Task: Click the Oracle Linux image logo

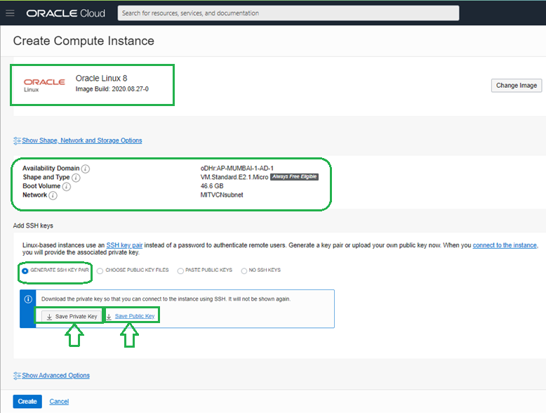Action: click(x=44, y=85)
